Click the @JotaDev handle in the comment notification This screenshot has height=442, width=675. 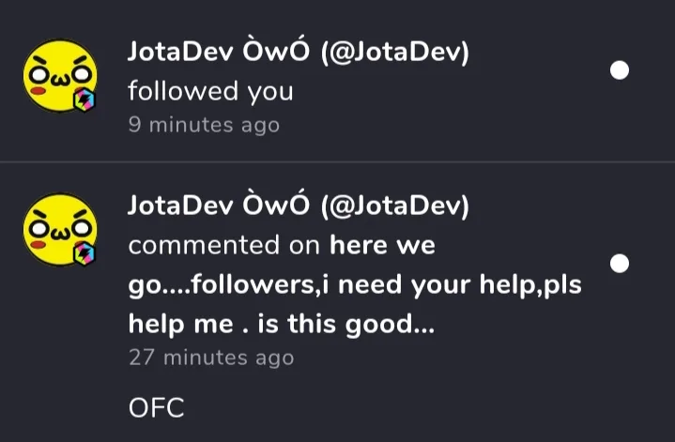395,206
